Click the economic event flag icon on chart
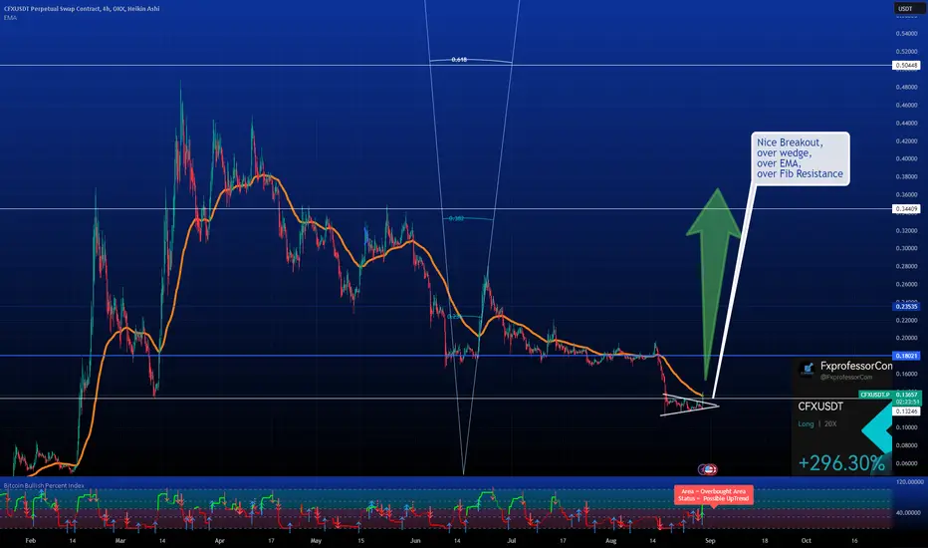 (x=708, y=469)
